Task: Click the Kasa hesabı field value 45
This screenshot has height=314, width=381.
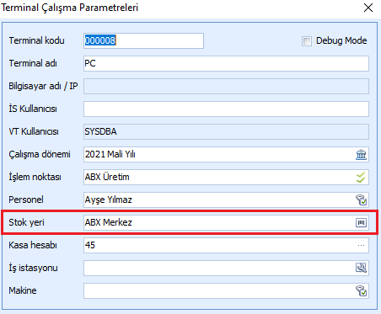Action: [x=90, y=245]
